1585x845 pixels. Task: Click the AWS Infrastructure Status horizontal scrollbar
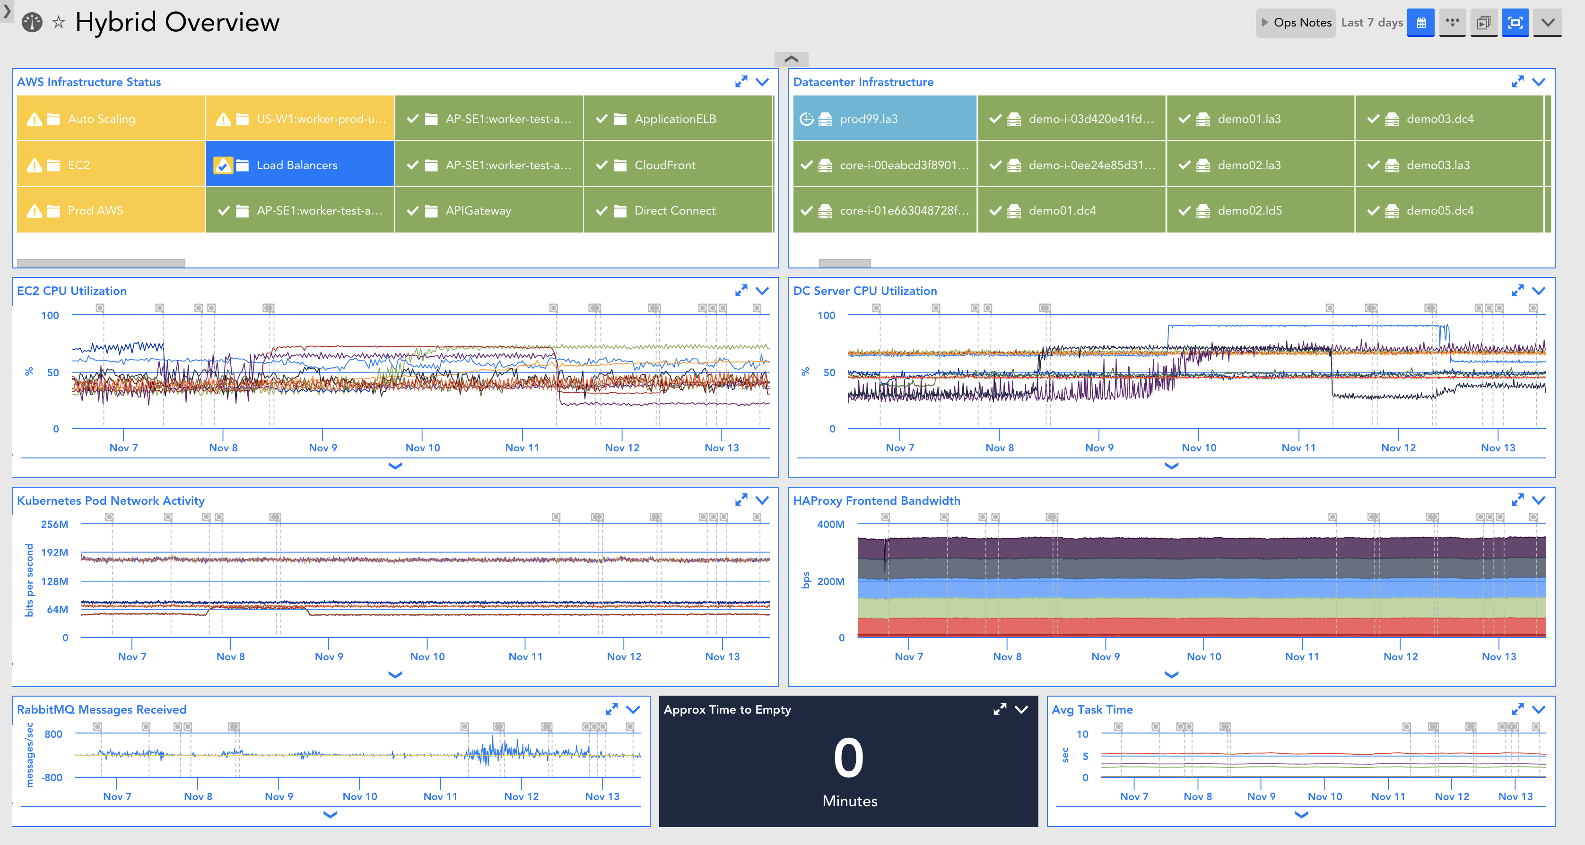coord(101,263)
